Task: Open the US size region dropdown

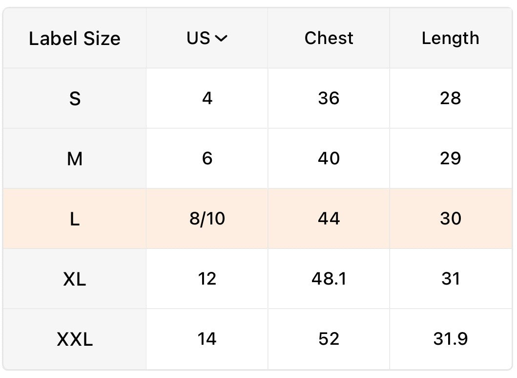Action: (207, 38)
